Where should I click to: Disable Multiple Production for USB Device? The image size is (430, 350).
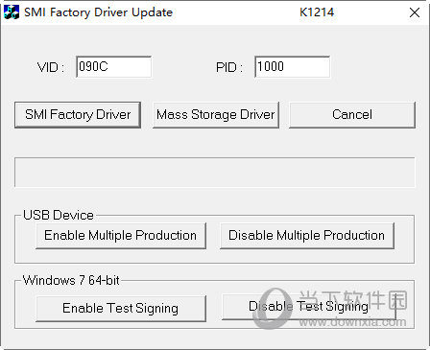pyautogui.click(x=306, y=236)
